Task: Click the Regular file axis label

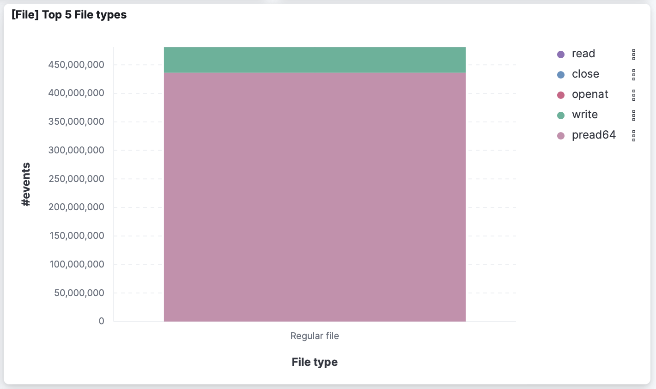Action: (x=315, y=336)
